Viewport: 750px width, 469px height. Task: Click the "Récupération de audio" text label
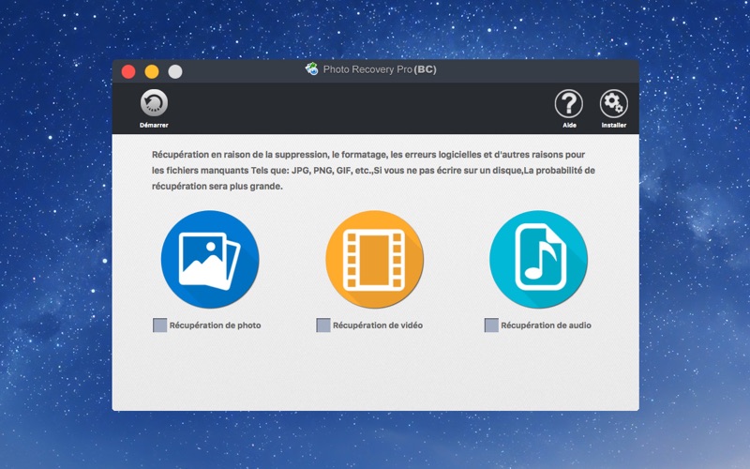(x=547, y=325)
